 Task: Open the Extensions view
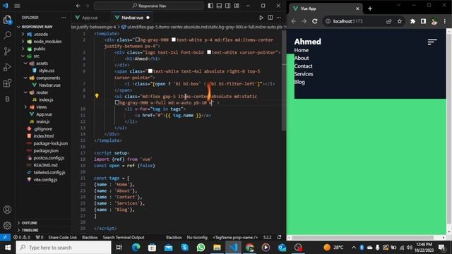click(x=7, y=83)
